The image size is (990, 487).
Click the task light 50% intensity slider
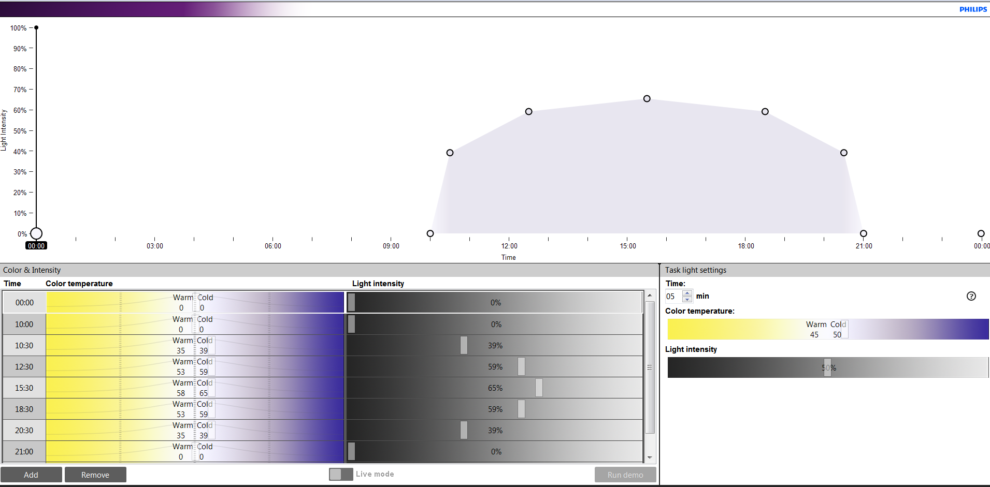827,367
